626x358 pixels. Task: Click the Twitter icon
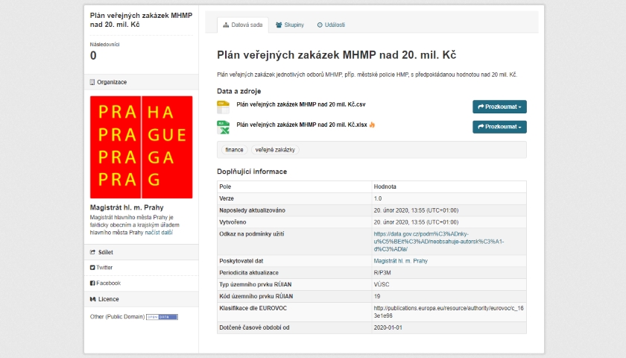point(92,268)
